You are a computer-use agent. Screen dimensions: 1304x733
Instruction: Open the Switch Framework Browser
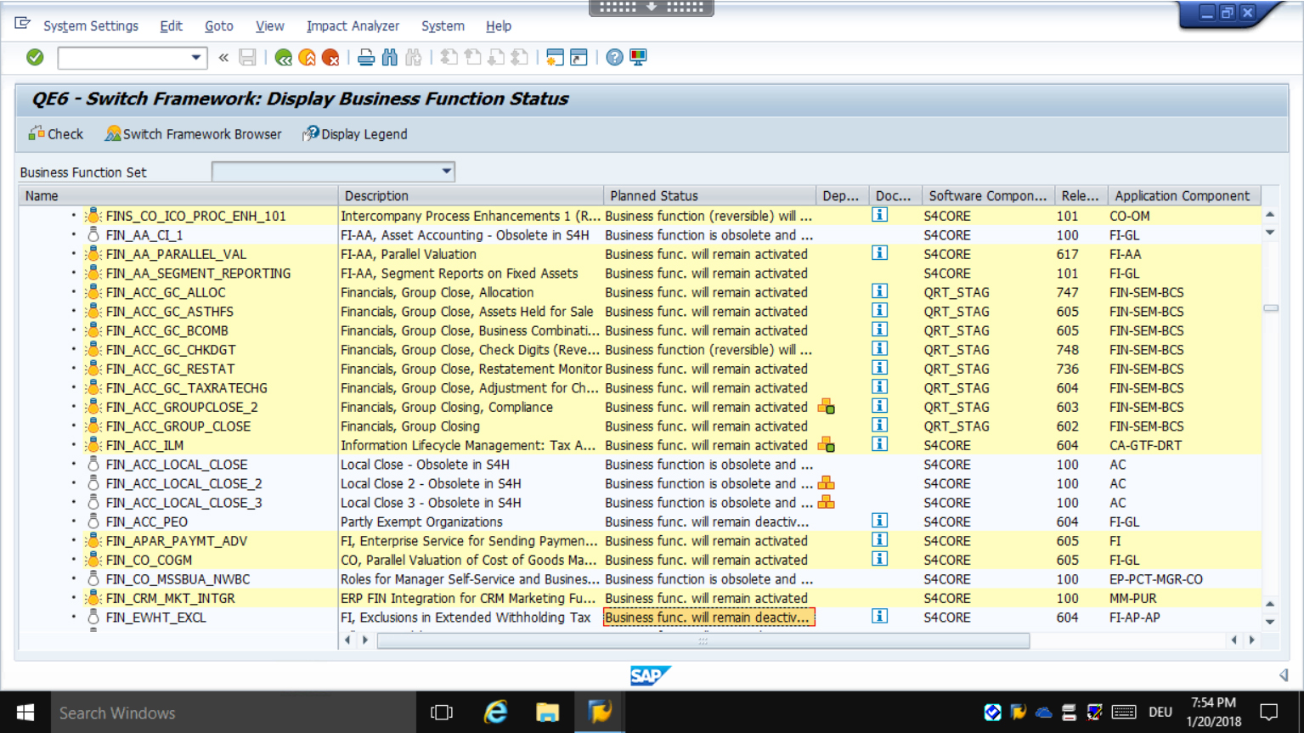(194, 134)
